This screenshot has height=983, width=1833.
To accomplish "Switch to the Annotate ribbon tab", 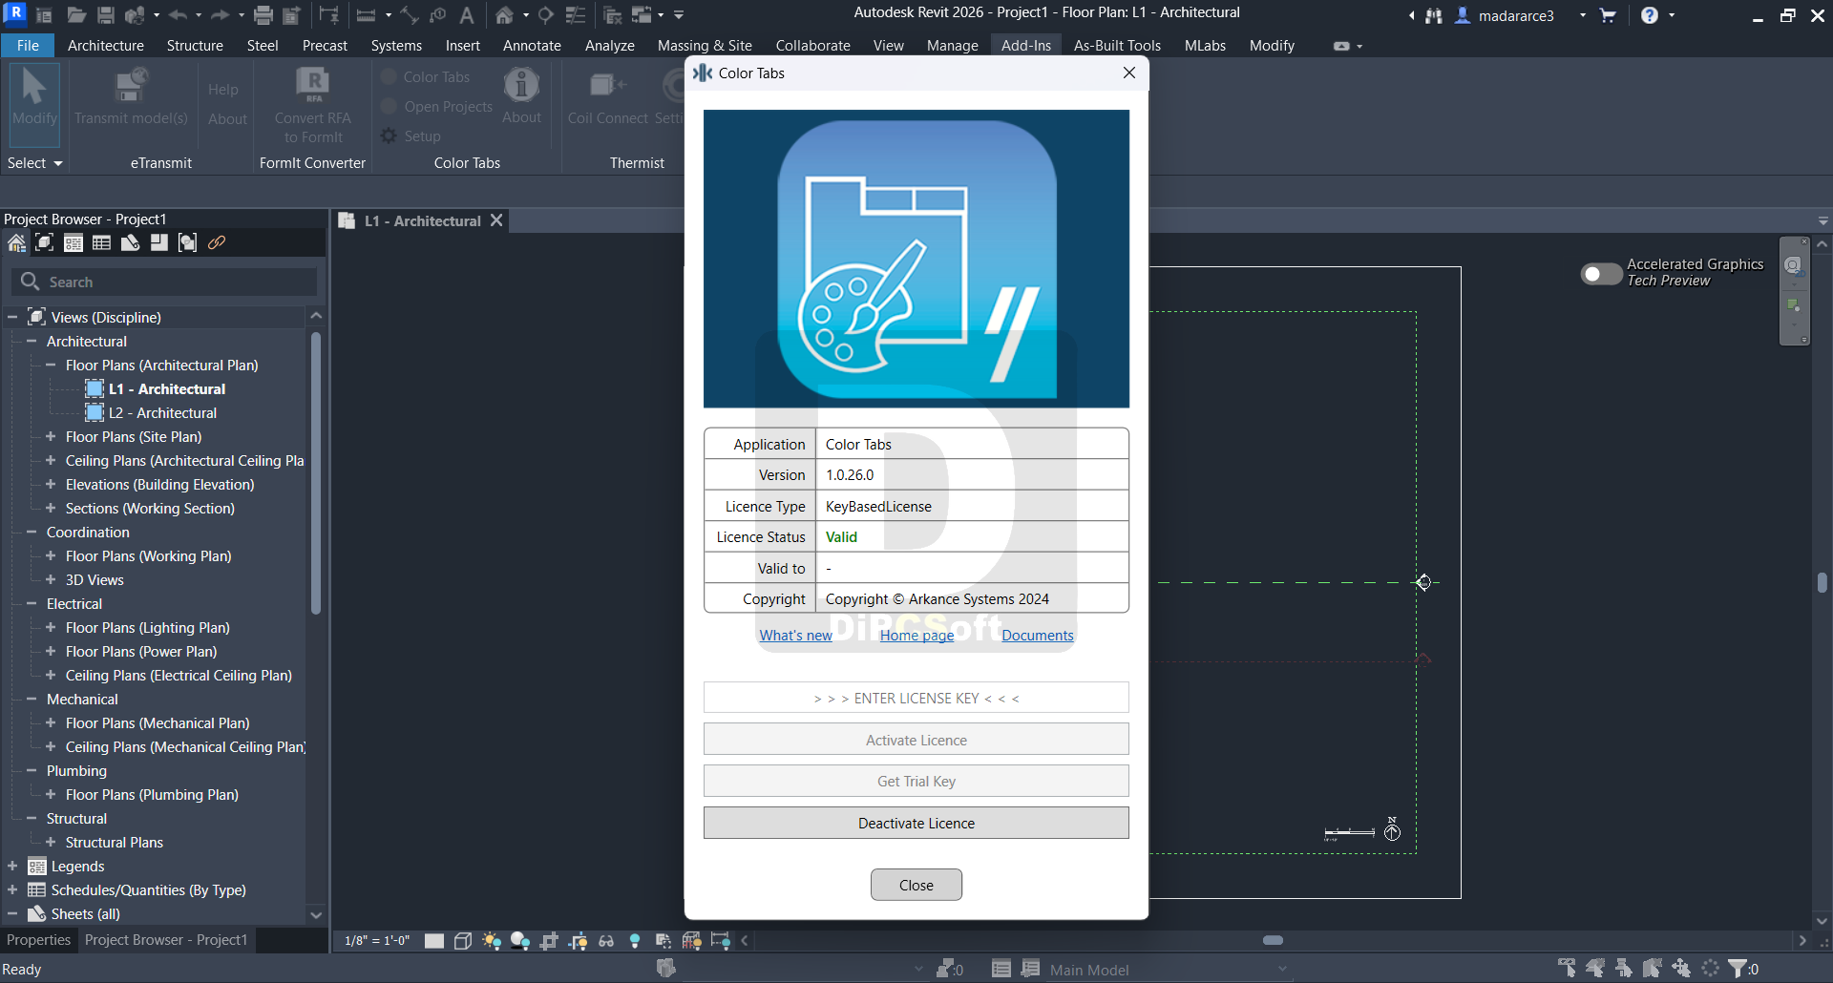I will (532, 45).
